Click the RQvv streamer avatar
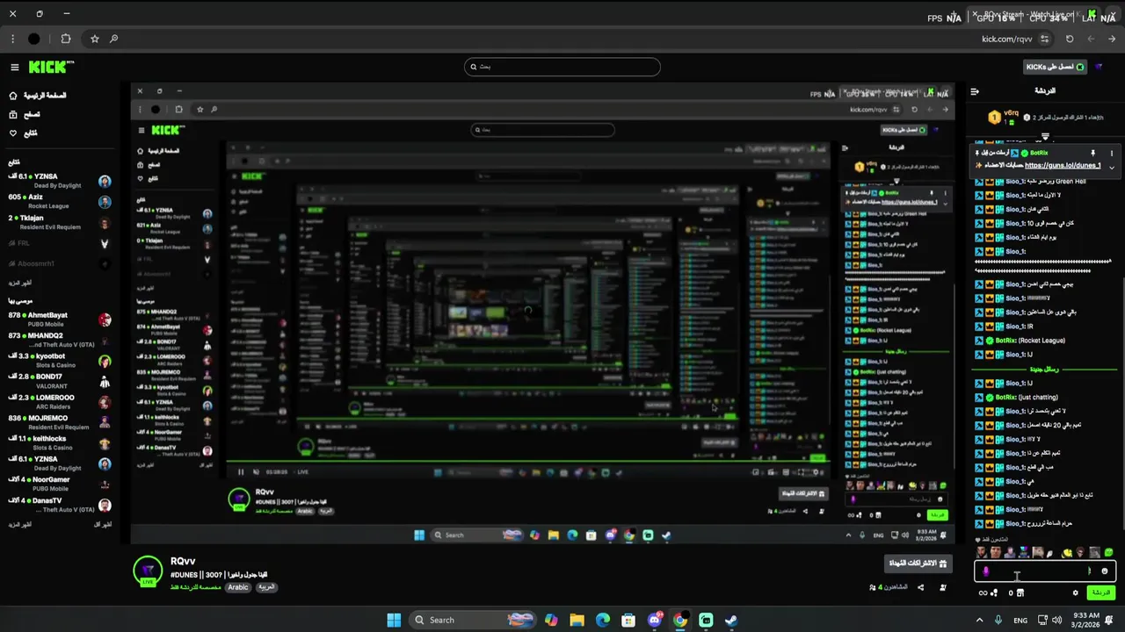Viewport: 1125px width, 632px height. click(x=148, y=571)
